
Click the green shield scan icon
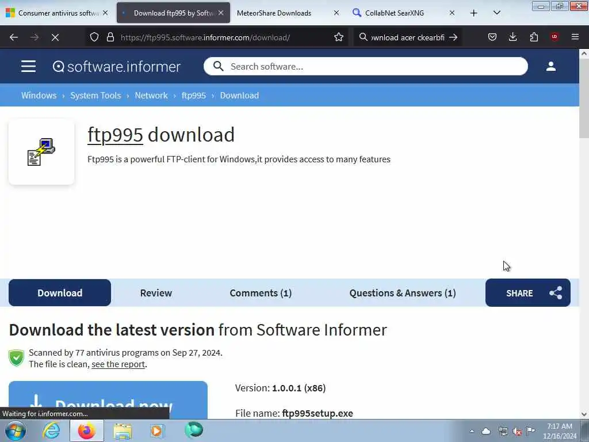coord(16,358)
